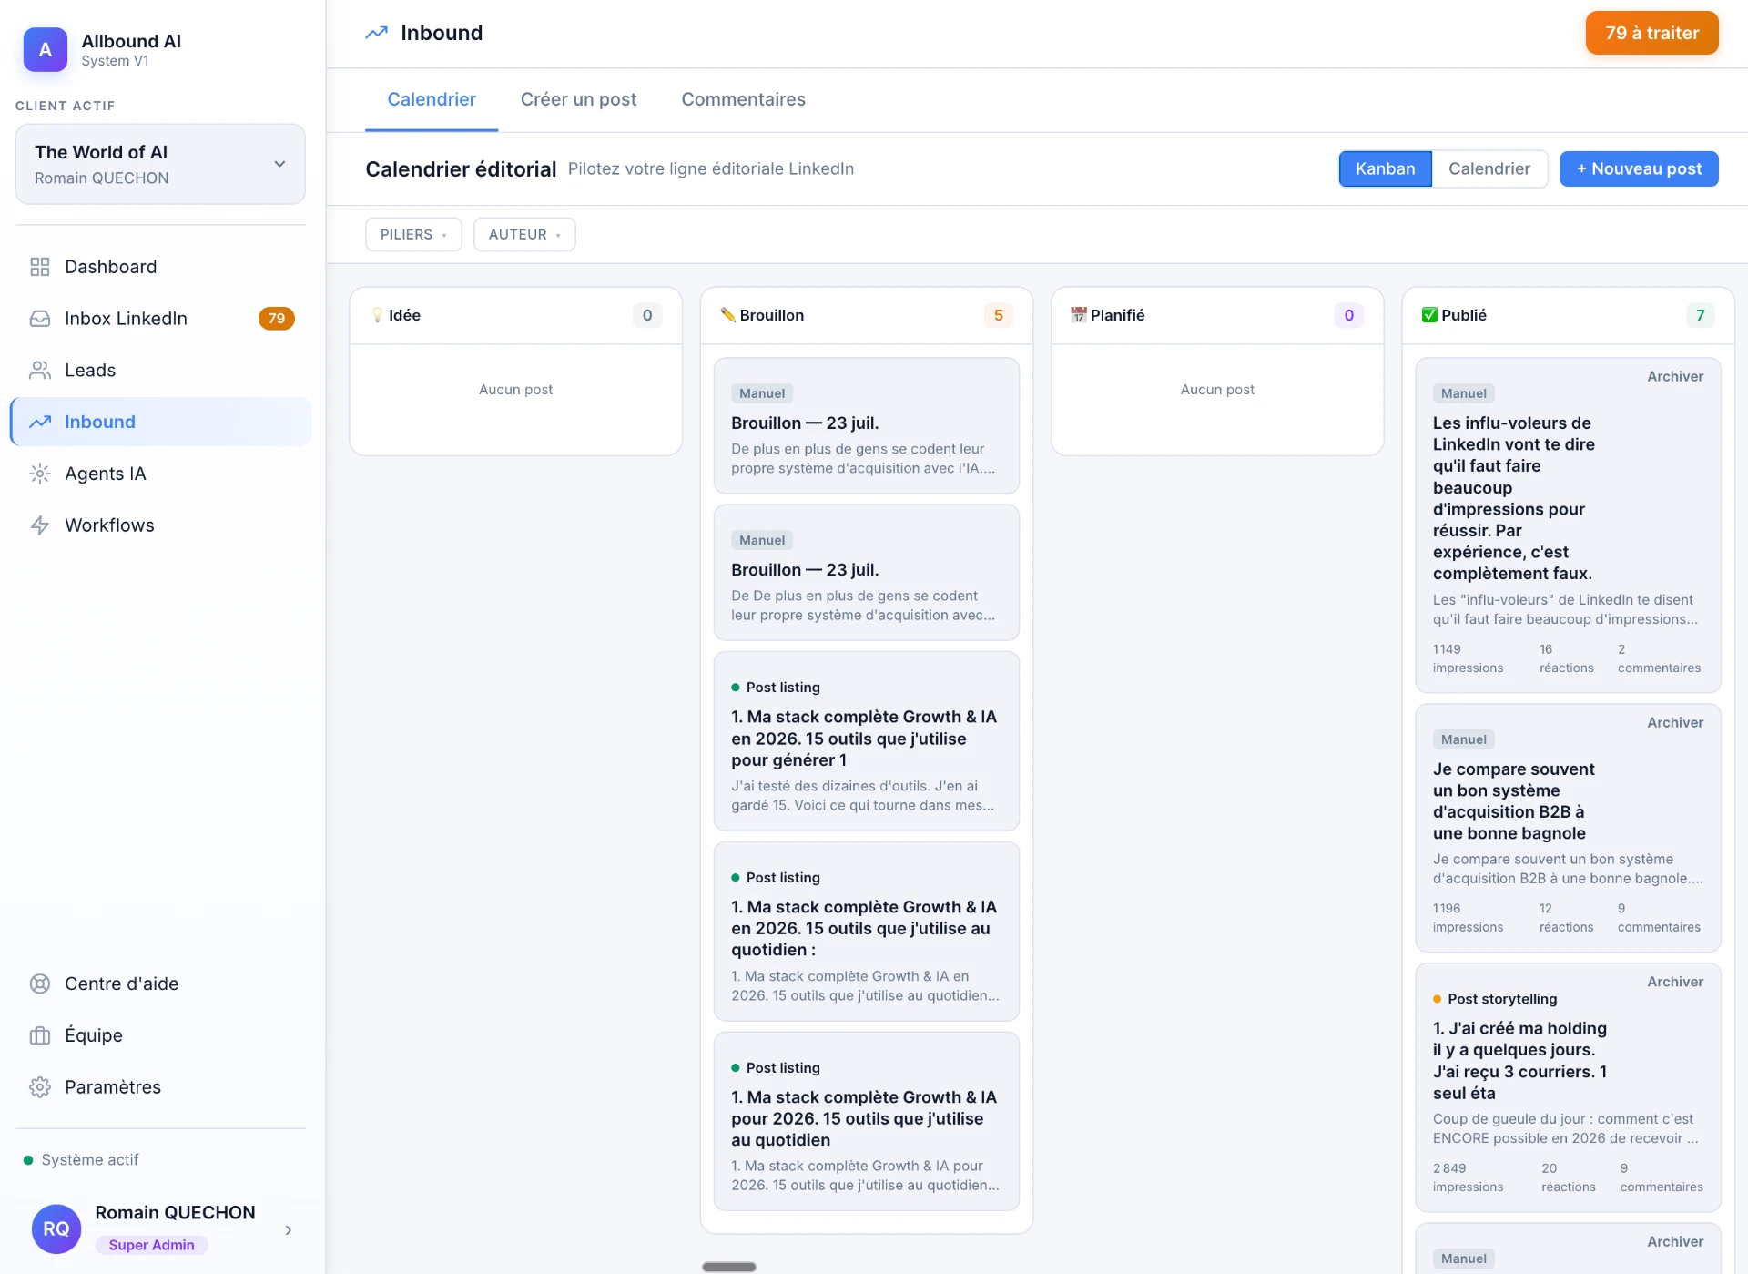The width and height of the screenshot is (1748, 1274).
Task: Switch to Calendrier view toggle
Action: 1489,168
